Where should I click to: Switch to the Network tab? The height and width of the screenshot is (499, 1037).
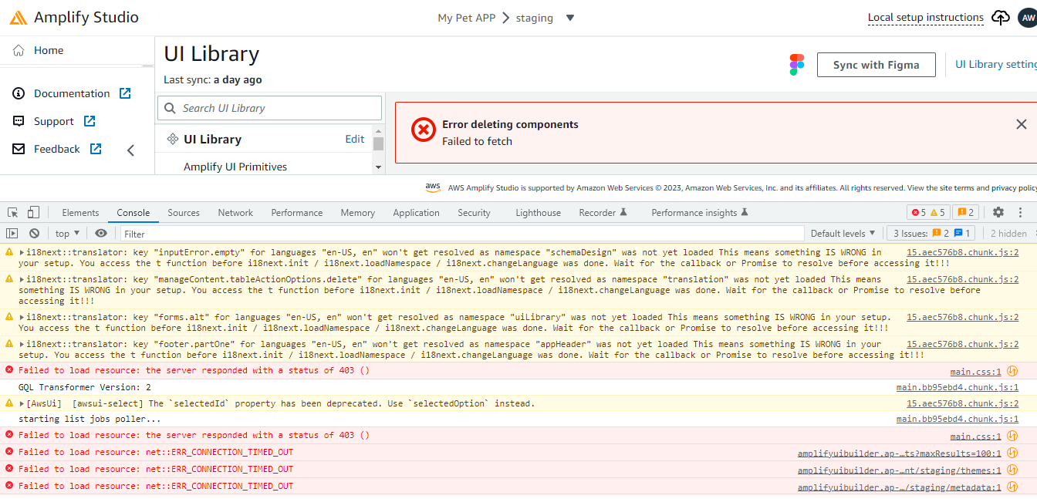(x=235, y=213)
